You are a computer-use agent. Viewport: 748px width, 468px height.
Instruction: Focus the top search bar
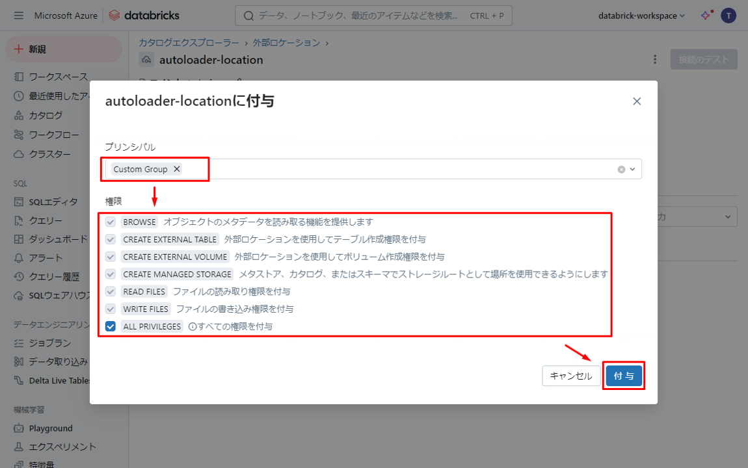click(373, 16)
